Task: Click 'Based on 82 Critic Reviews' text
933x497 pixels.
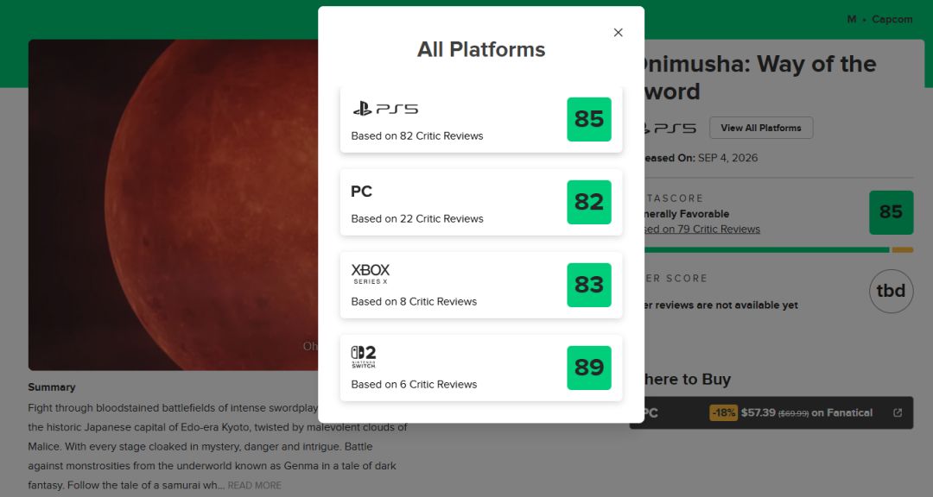Action: 416,136
